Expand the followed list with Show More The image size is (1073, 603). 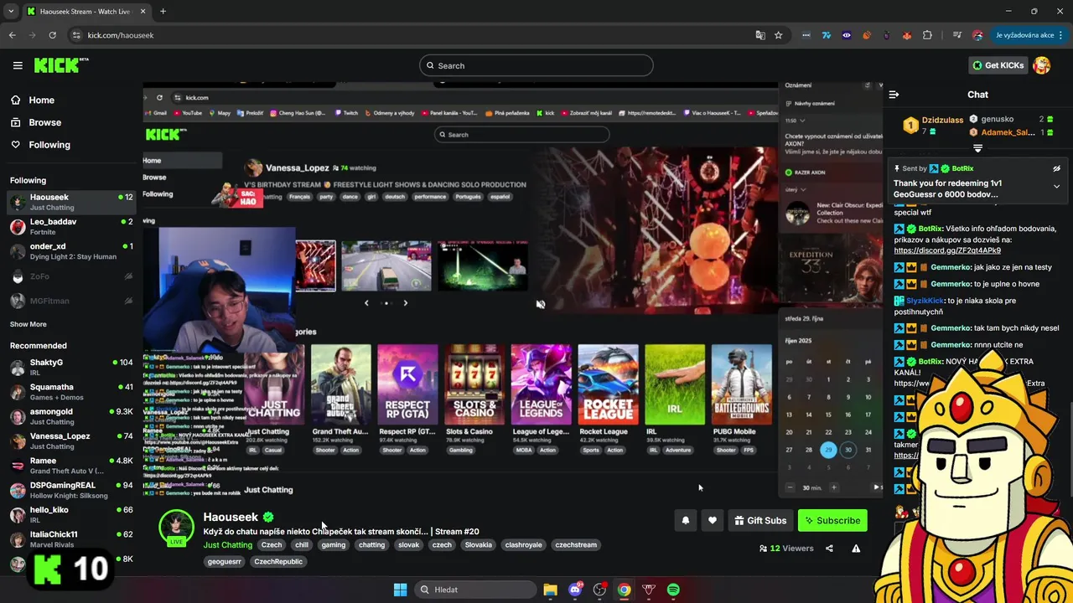pyautogui.click(x=29, y=324)
